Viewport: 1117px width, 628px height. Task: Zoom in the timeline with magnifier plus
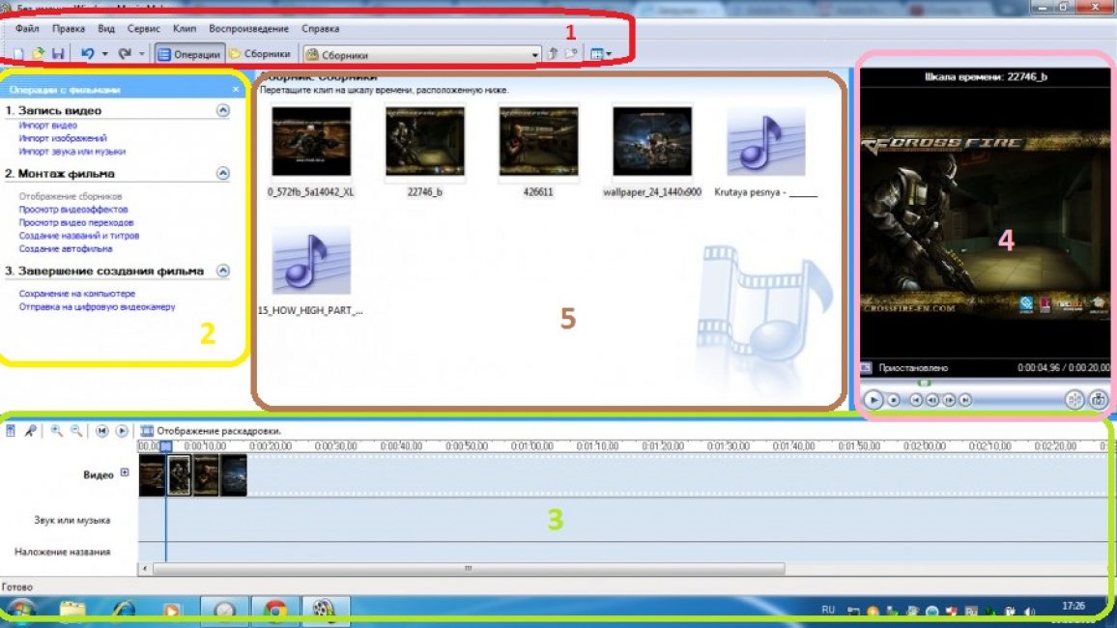[56, 431]
